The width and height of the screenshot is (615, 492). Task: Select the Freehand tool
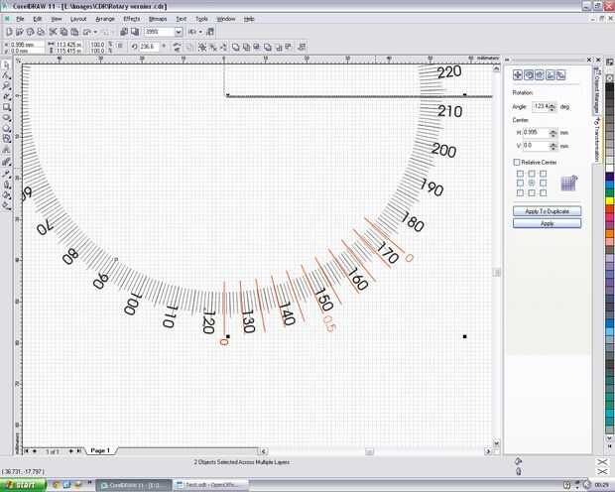[x=6, y=96]
